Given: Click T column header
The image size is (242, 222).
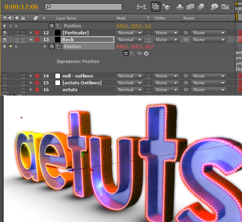Looking at the screenshot, I should pos(148,18).
